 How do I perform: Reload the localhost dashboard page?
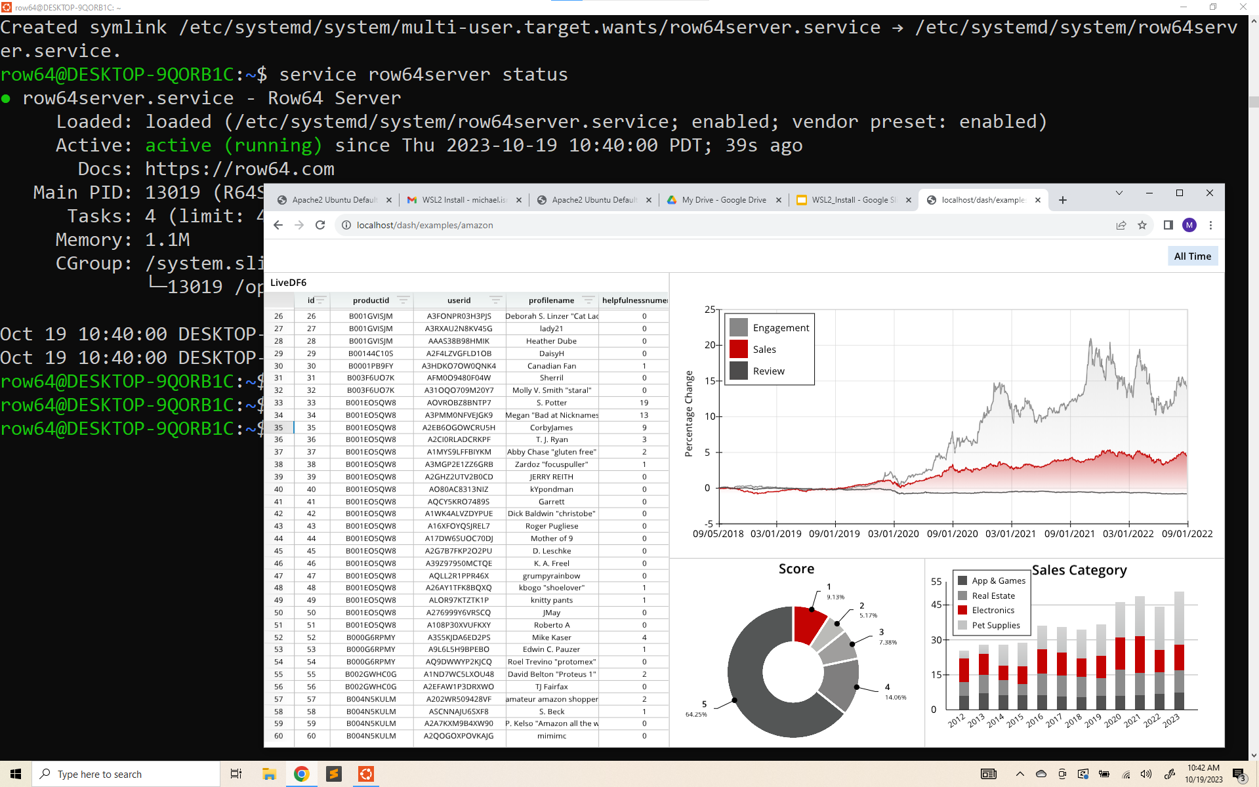pyautogui.click(x=320, y=225)
